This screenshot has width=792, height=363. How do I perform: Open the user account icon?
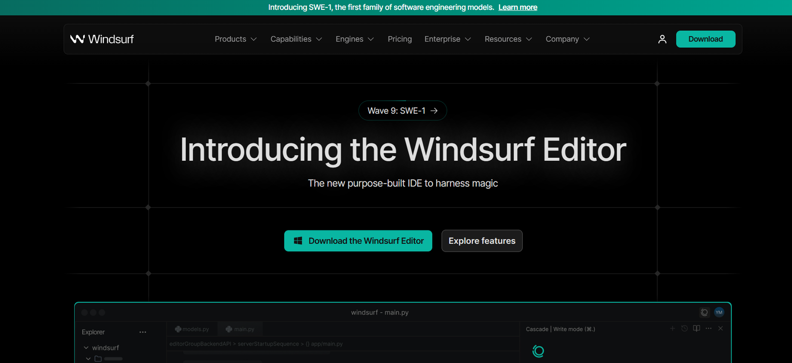coord(662,39)
